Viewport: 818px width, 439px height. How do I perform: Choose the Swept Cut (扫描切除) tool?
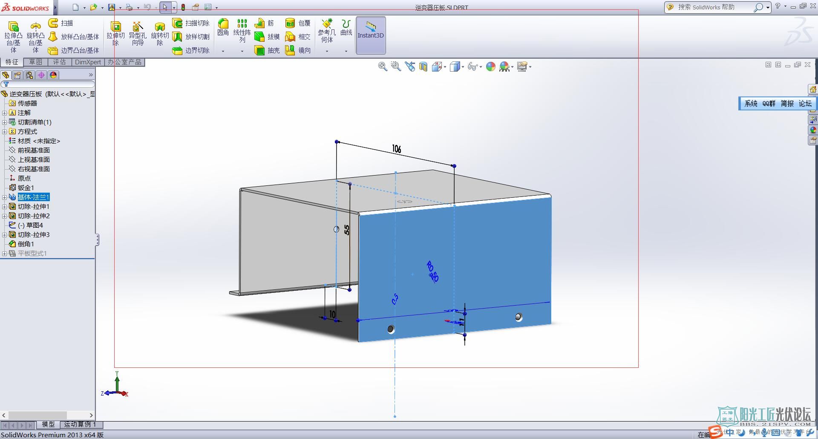[x=191, y=23]
